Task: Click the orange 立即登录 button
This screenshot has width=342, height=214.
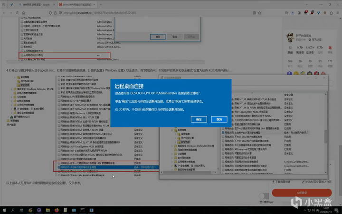Action: point(302,193)
